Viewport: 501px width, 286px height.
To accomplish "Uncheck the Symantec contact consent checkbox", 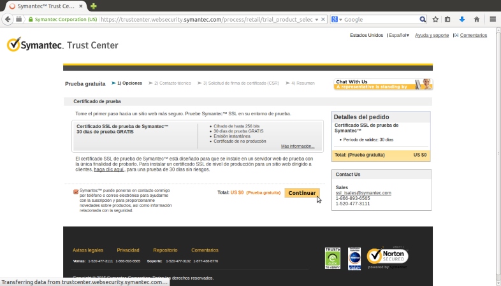I will (x=76, y=192).
